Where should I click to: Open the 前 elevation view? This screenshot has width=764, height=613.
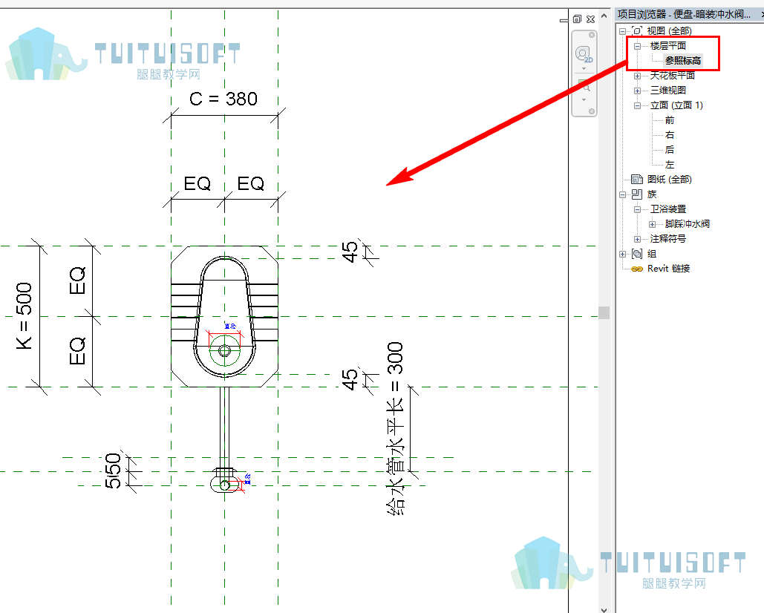pos(670,119)
